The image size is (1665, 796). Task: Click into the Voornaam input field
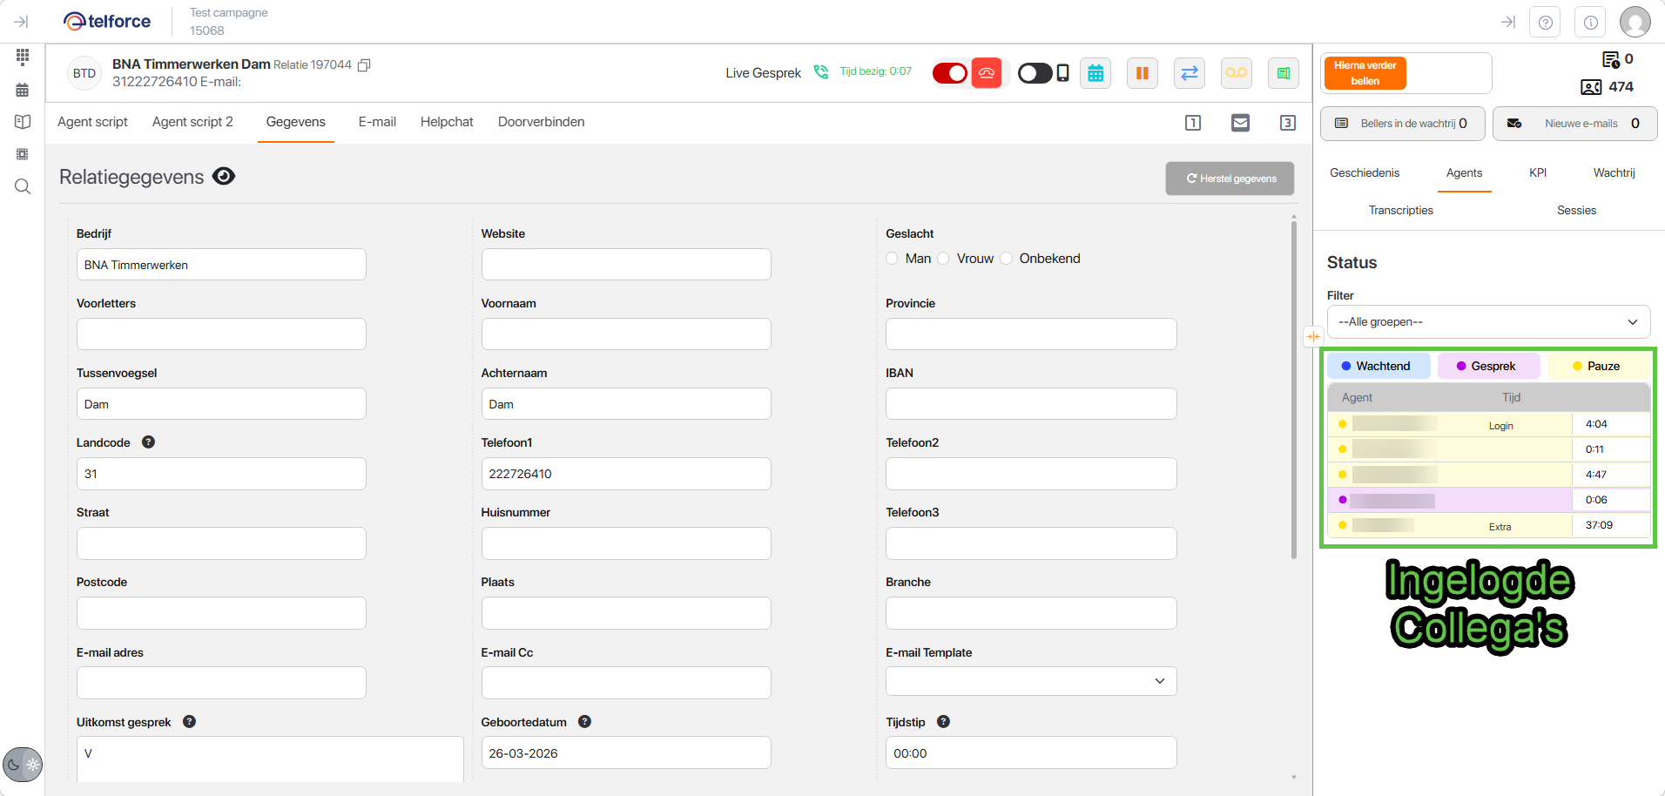coord(625,334)
